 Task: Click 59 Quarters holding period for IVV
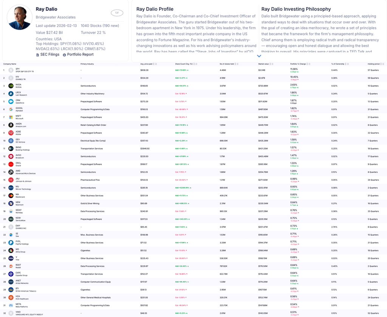tap(373, 78)
